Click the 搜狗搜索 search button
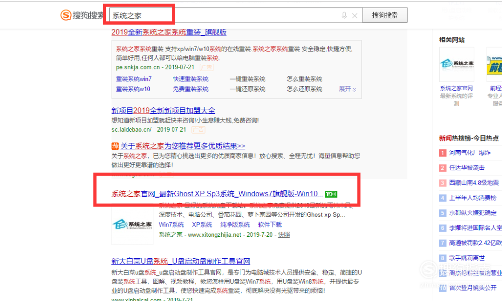 pos(385,15)
